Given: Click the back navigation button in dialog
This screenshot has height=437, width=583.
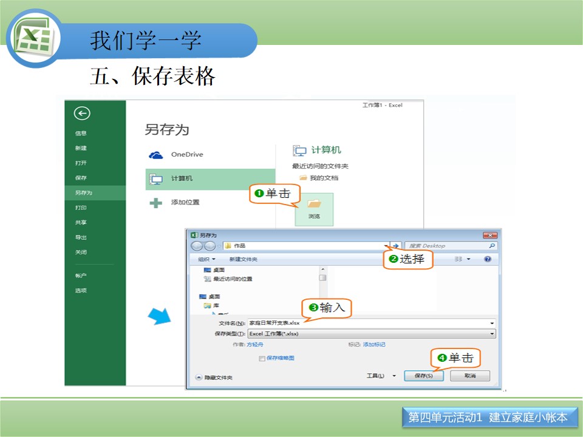Looking at the screenshot, I should click(x=197, y=246).
